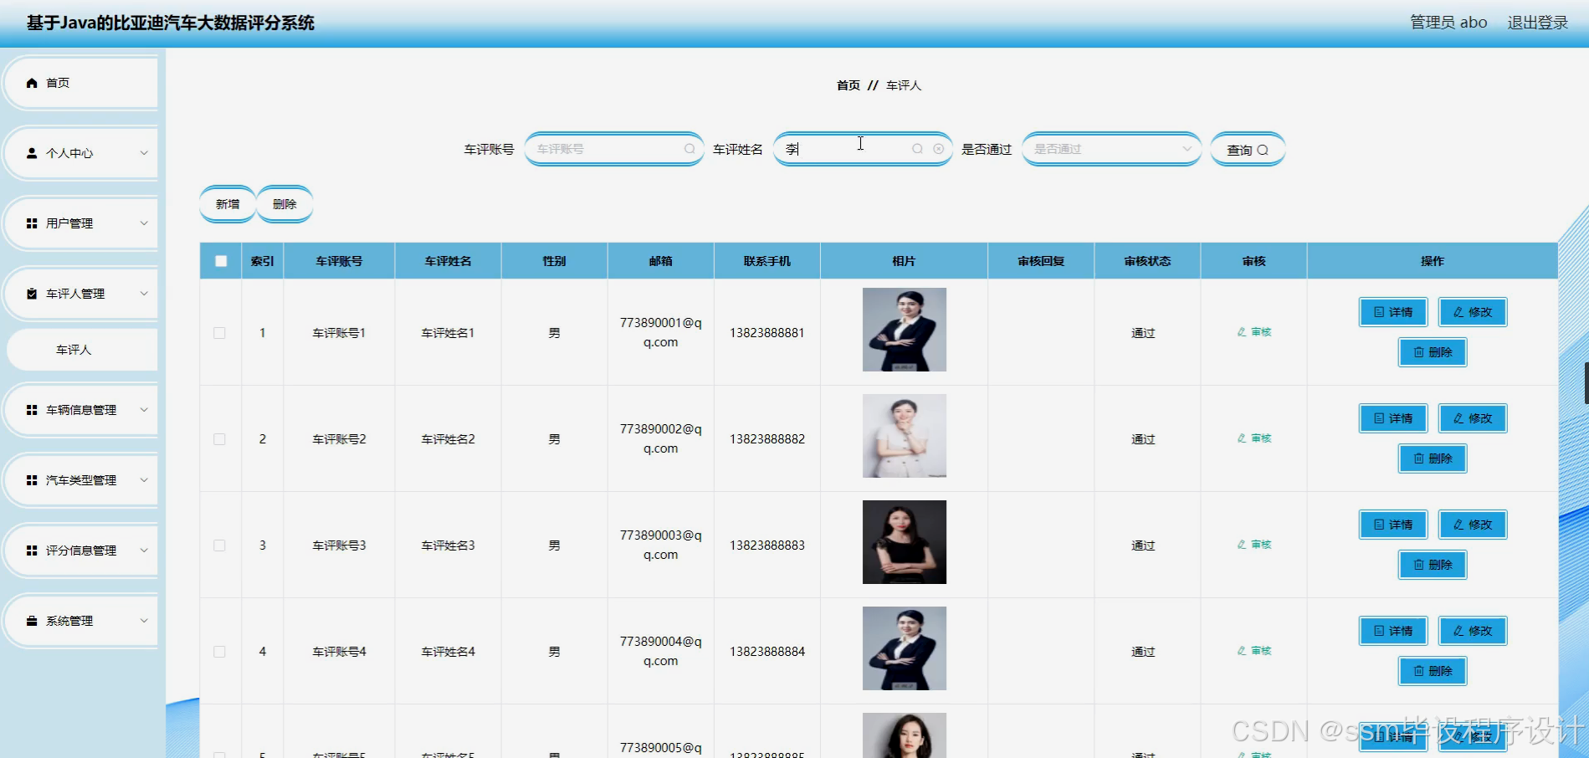Click the 审核 edit icon for row 车评账号3
This screenshot has width=1589, height=758.
click(x=1242, y=545)
